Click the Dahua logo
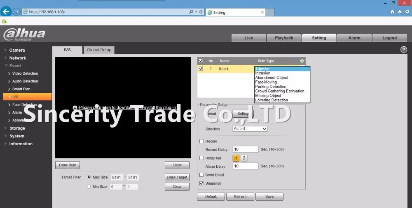Screen dimensions: 412x208 pyautogui.click(x=24, y=35)
